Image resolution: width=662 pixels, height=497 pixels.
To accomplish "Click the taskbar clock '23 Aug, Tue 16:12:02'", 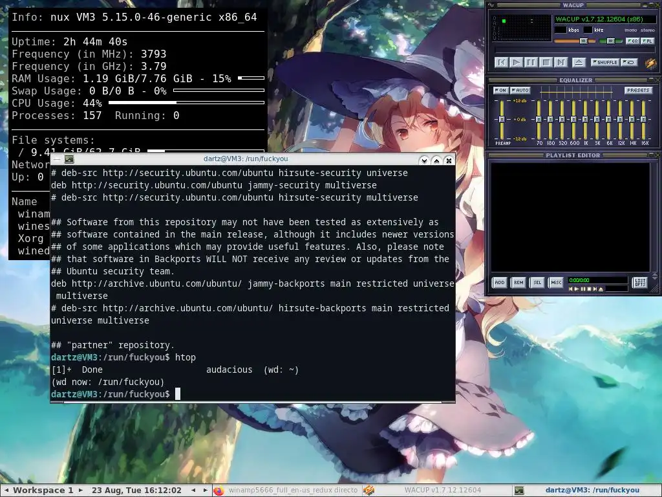I will (x=136, y=491).
